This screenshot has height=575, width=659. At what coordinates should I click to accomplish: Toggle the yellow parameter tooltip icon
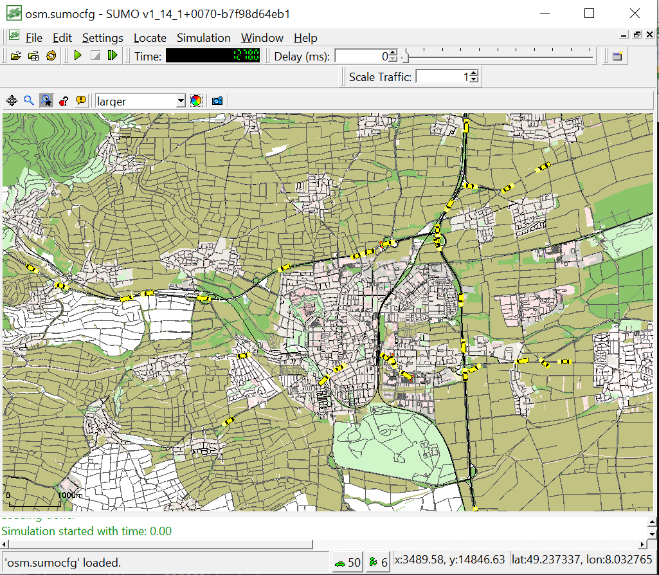[81, 101]
